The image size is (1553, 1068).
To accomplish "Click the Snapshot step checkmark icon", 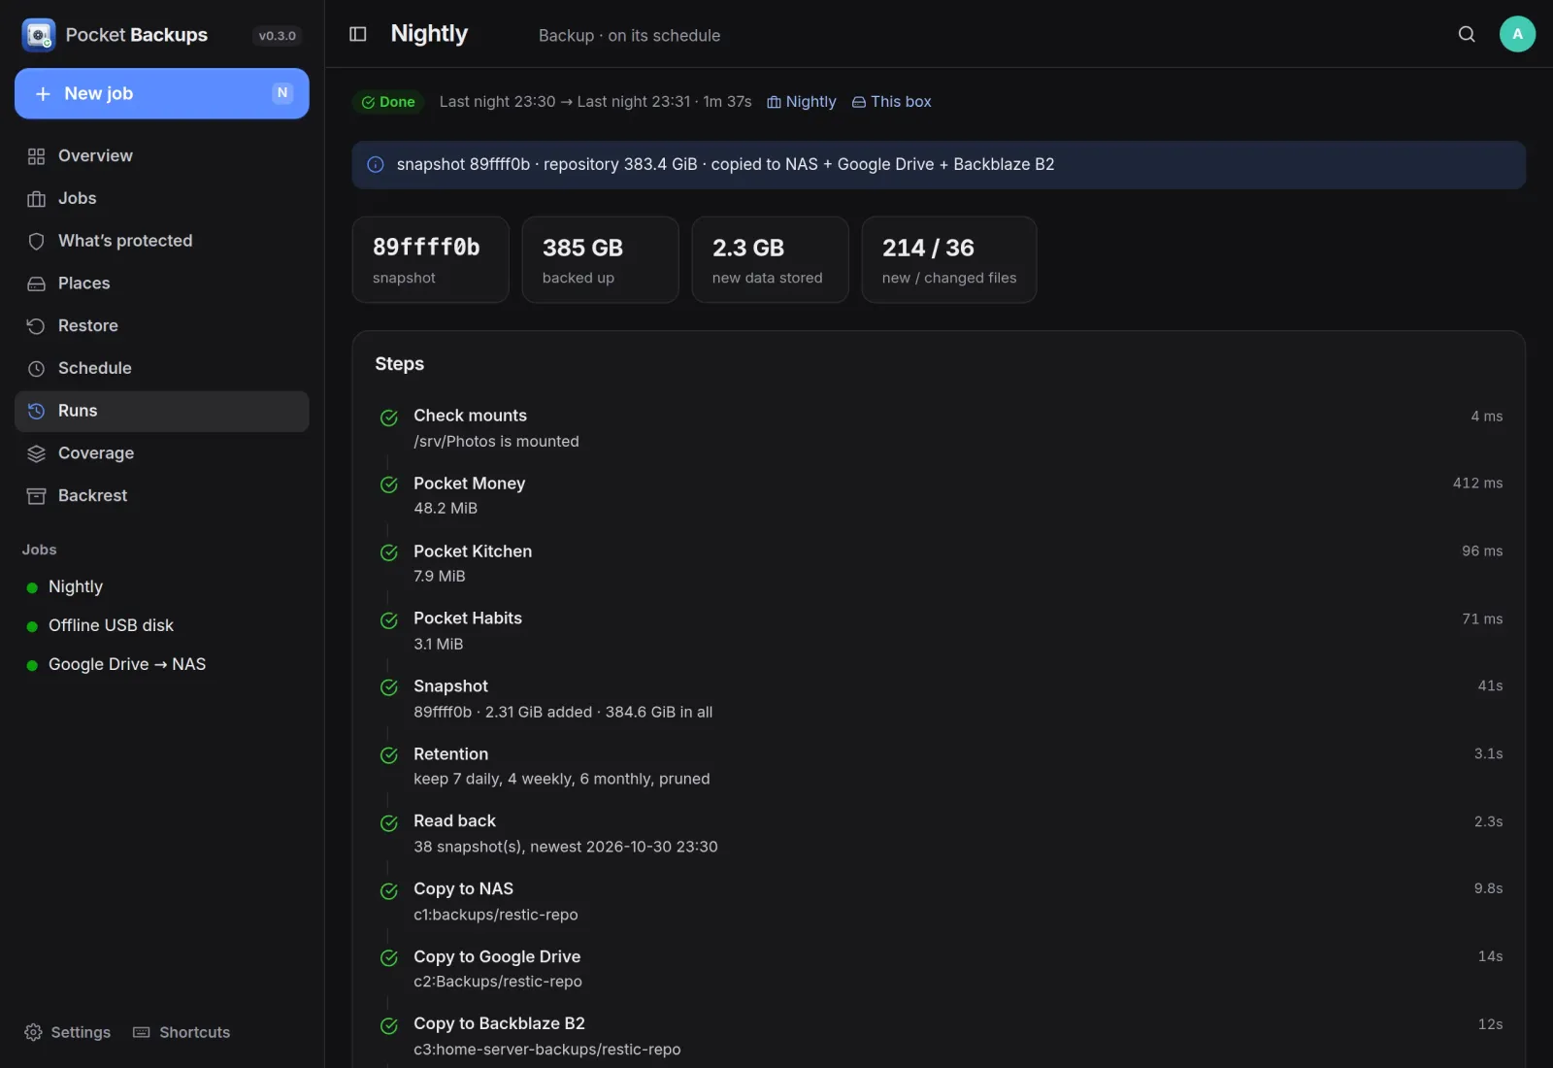I will point(389,687).
